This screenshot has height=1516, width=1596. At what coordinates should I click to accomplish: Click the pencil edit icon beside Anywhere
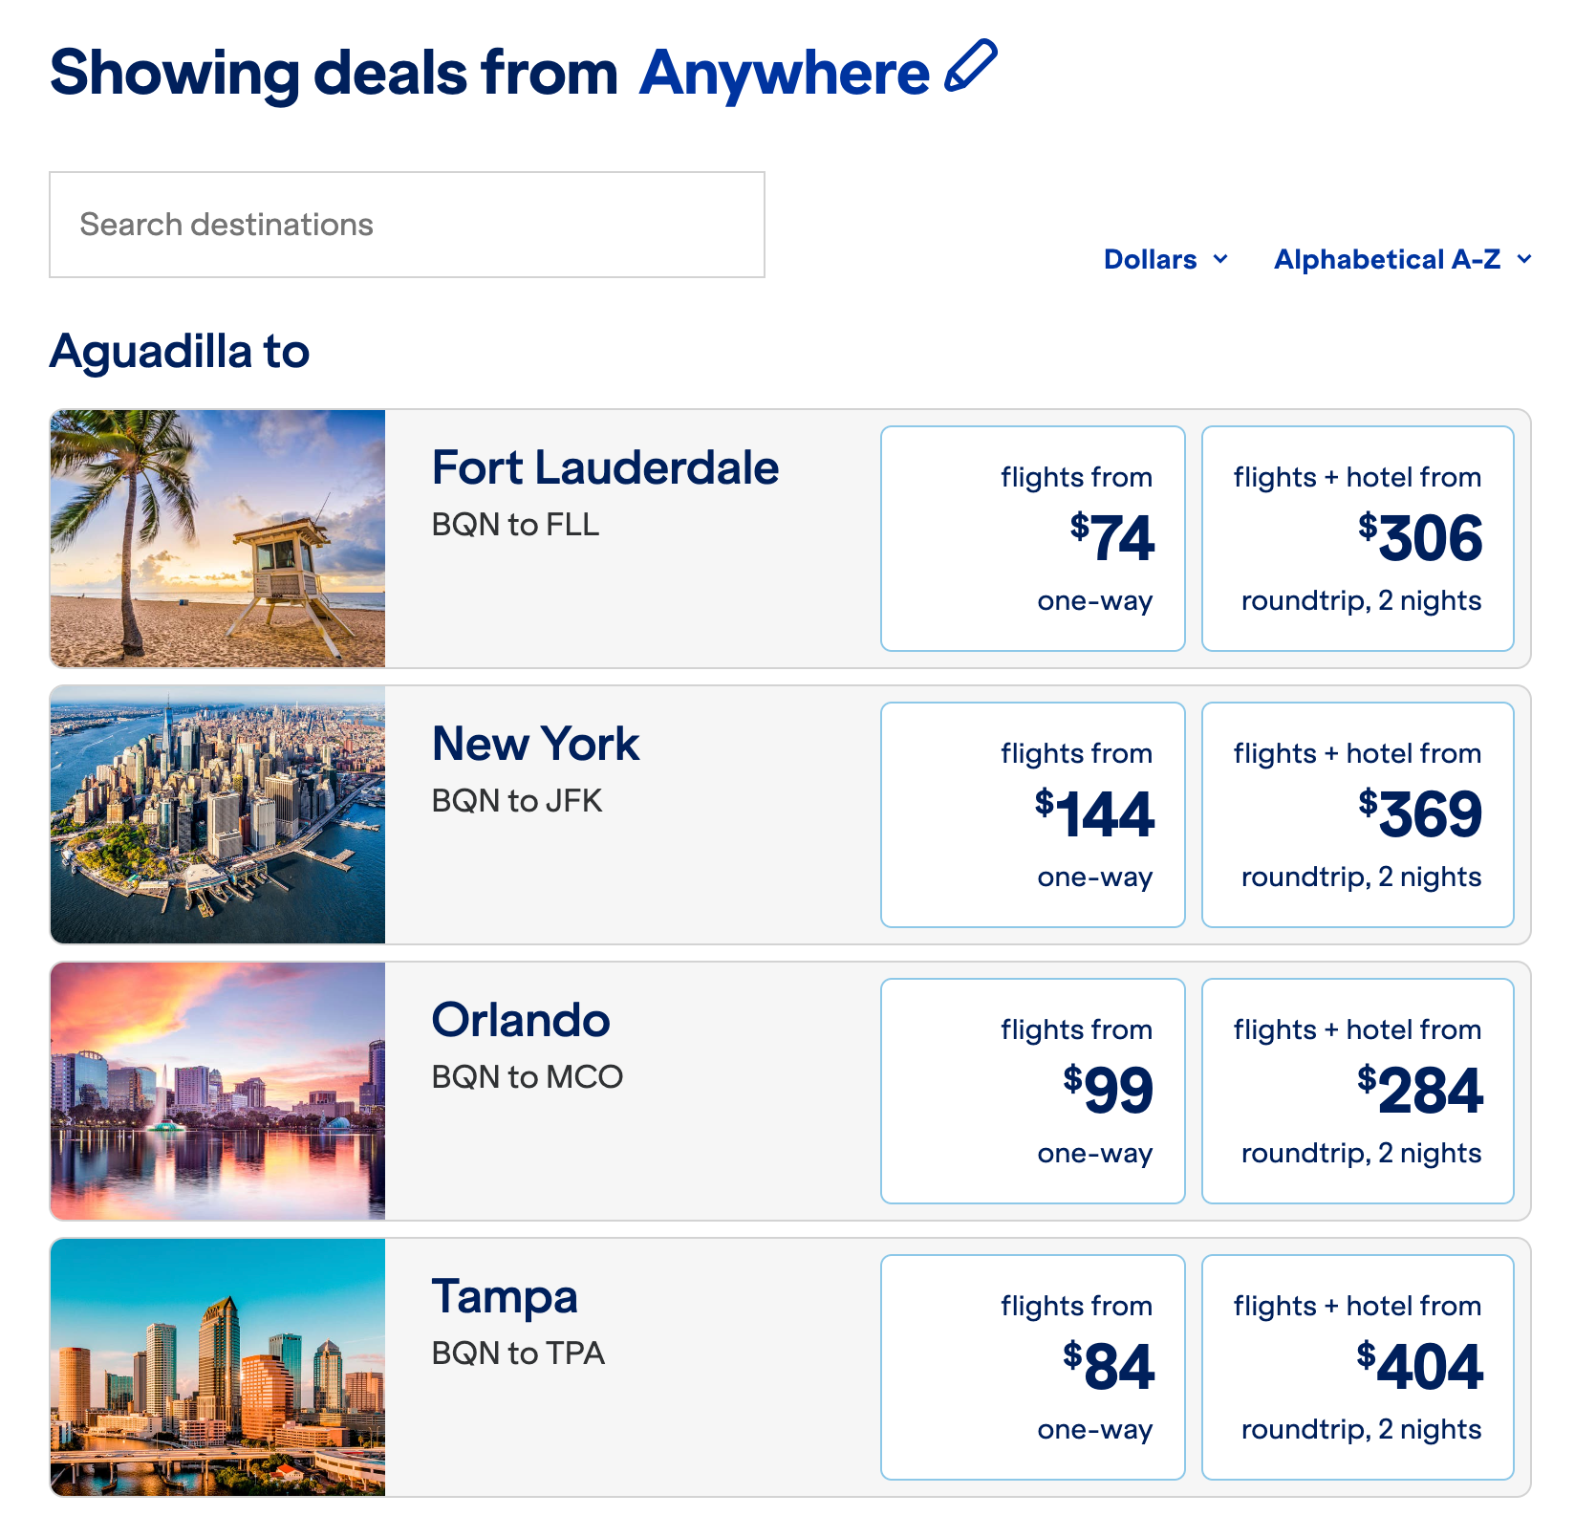point(971,67)
